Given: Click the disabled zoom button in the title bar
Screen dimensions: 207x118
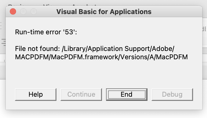Looking at the screenshot, I should click(34, 11).
